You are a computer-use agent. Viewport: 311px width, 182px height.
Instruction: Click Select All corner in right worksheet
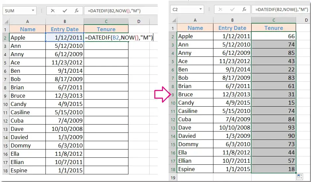pos(173,20)
